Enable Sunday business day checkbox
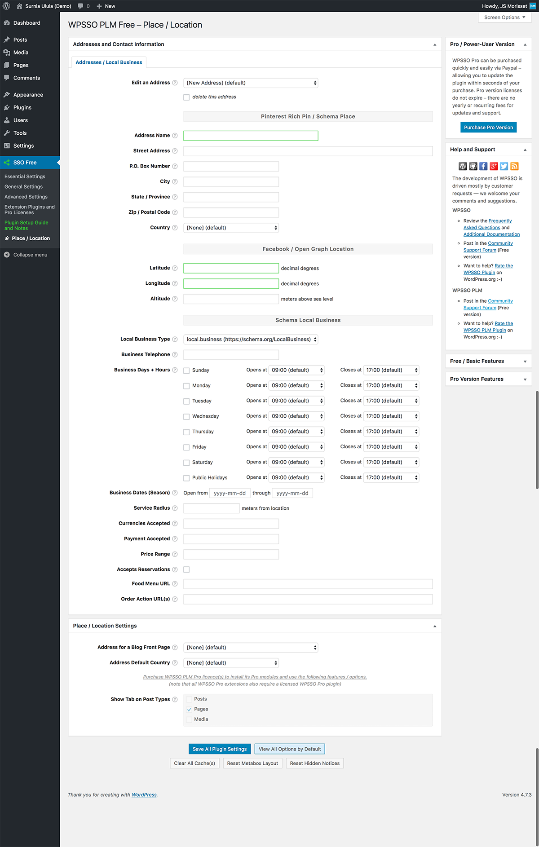Screen dimensions: 539x847 click(186, 371)
